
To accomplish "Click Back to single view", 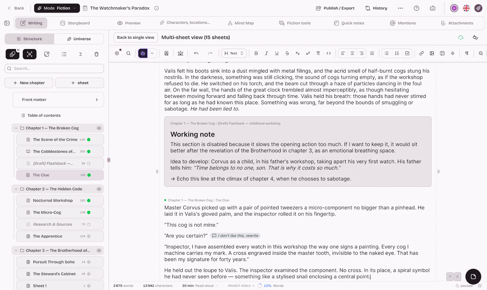I will coord(136,37).
